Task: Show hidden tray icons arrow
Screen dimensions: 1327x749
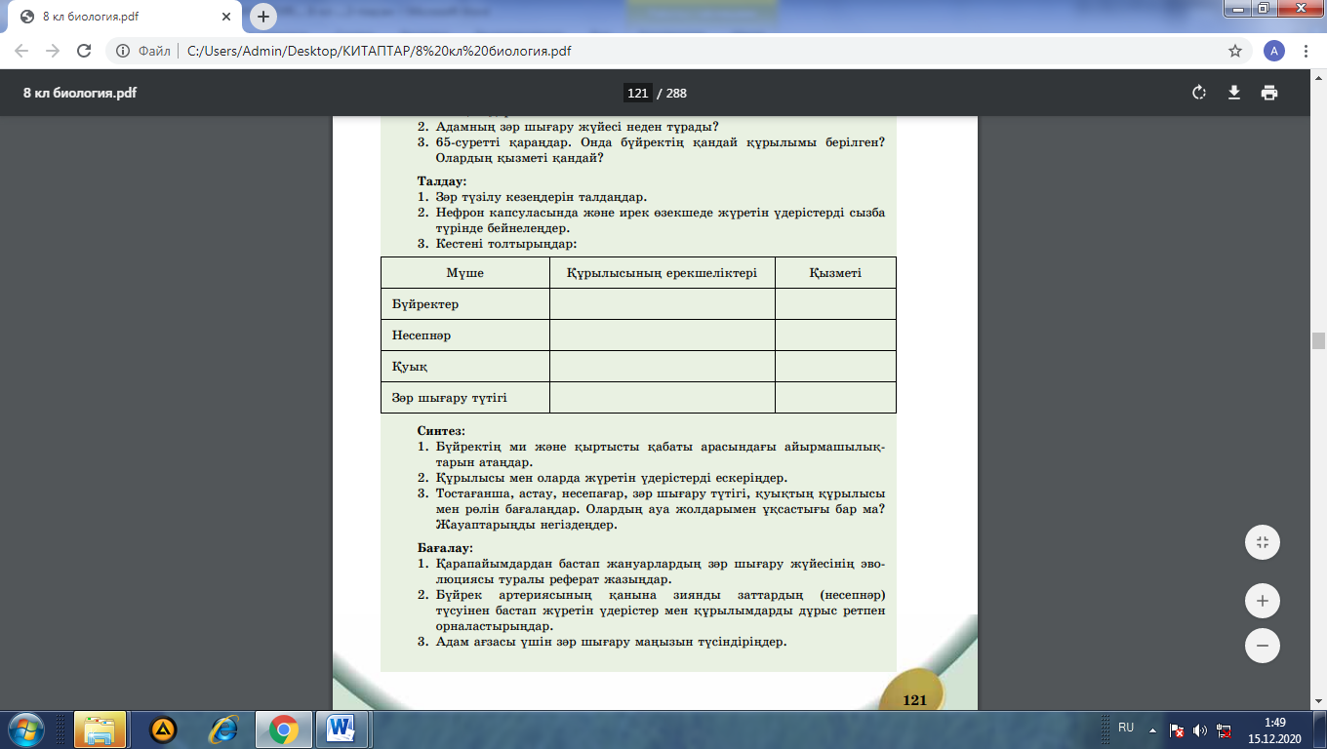Action: 1153,729
